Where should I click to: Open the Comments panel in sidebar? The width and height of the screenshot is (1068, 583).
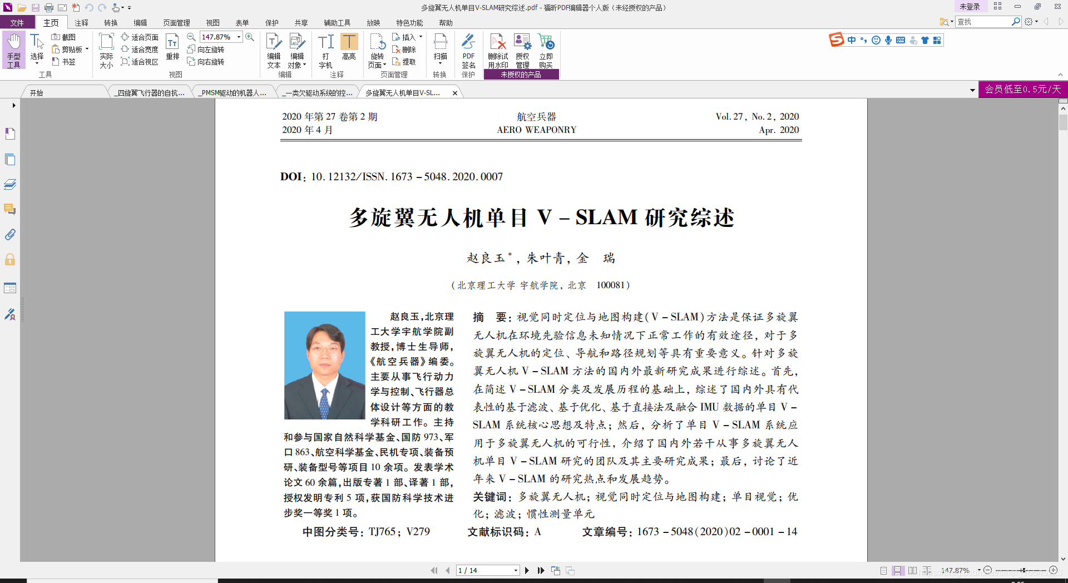click(10, 209)
